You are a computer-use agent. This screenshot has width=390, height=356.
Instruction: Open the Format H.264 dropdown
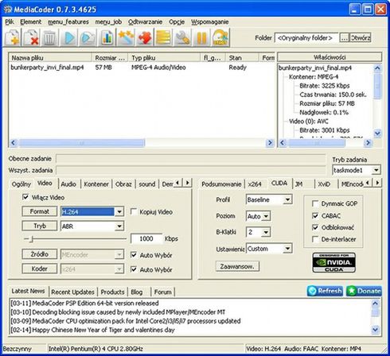click(119, 211)
